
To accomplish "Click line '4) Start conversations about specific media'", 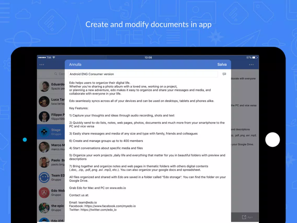I will coord(106,148).
